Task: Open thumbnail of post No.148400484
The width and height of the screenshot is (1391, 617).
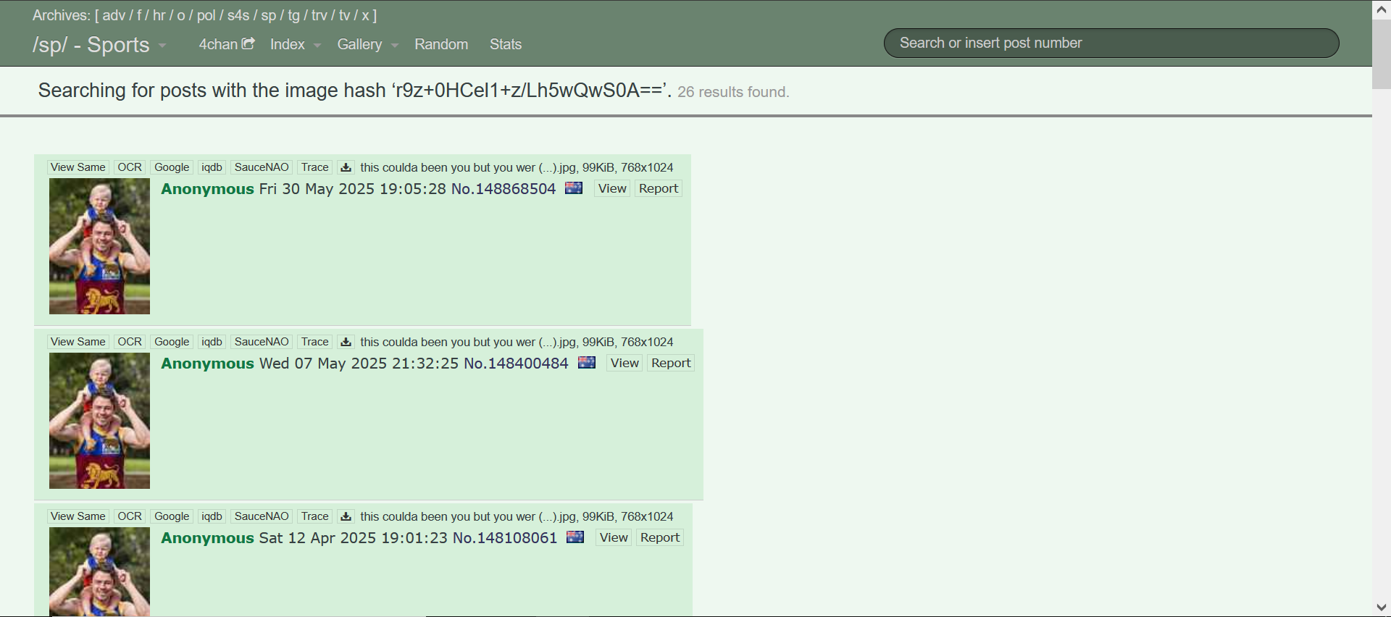Action: click(100, 421)
